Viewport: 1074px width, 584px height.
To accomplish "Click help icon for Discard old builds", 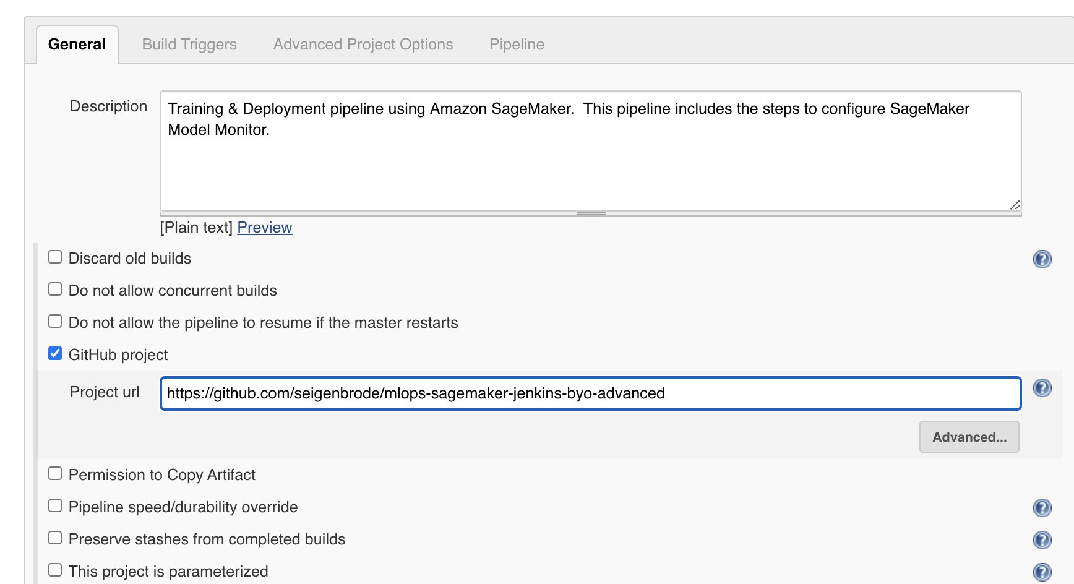I will coord(1042,259).
